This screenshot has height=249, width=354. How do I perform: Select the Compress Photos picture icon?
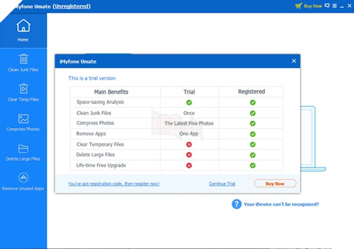[x=23, y=119]
